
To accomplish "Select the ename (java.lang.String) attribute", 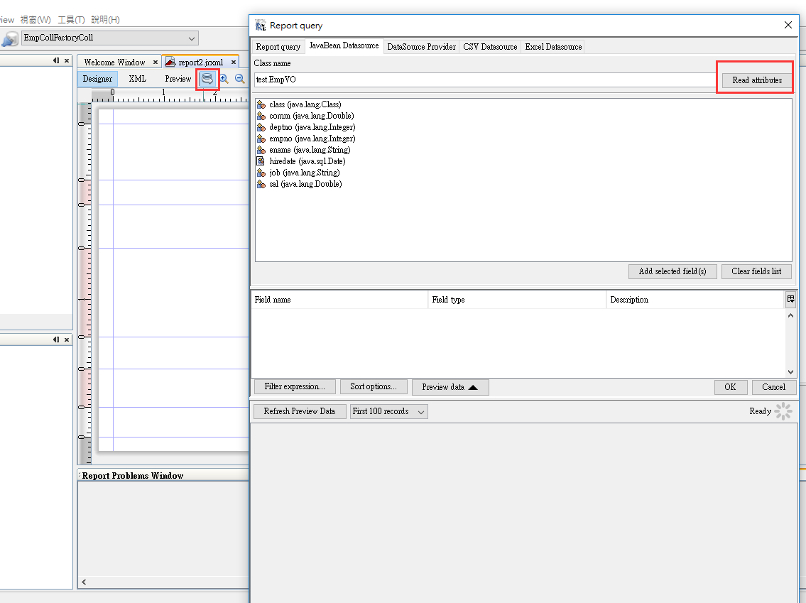I will click(x=309, y=150).
